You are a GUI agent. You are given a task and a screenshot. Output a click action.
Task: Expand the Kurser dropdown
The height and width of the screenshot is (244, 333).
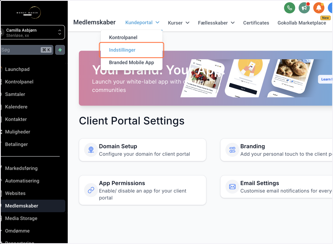tap(179, 23)
